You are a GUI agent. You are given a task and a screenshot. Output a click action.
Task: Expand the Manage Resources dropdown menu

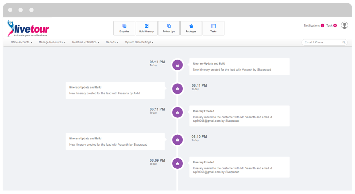(x=52, y=42)
